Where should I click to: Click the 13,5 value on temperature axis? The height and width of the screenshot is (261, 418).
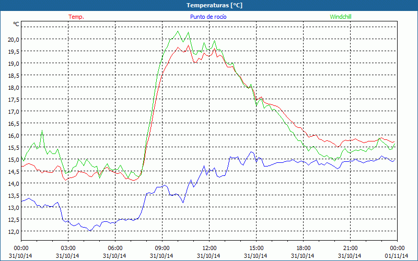click(x=14, y=195)
